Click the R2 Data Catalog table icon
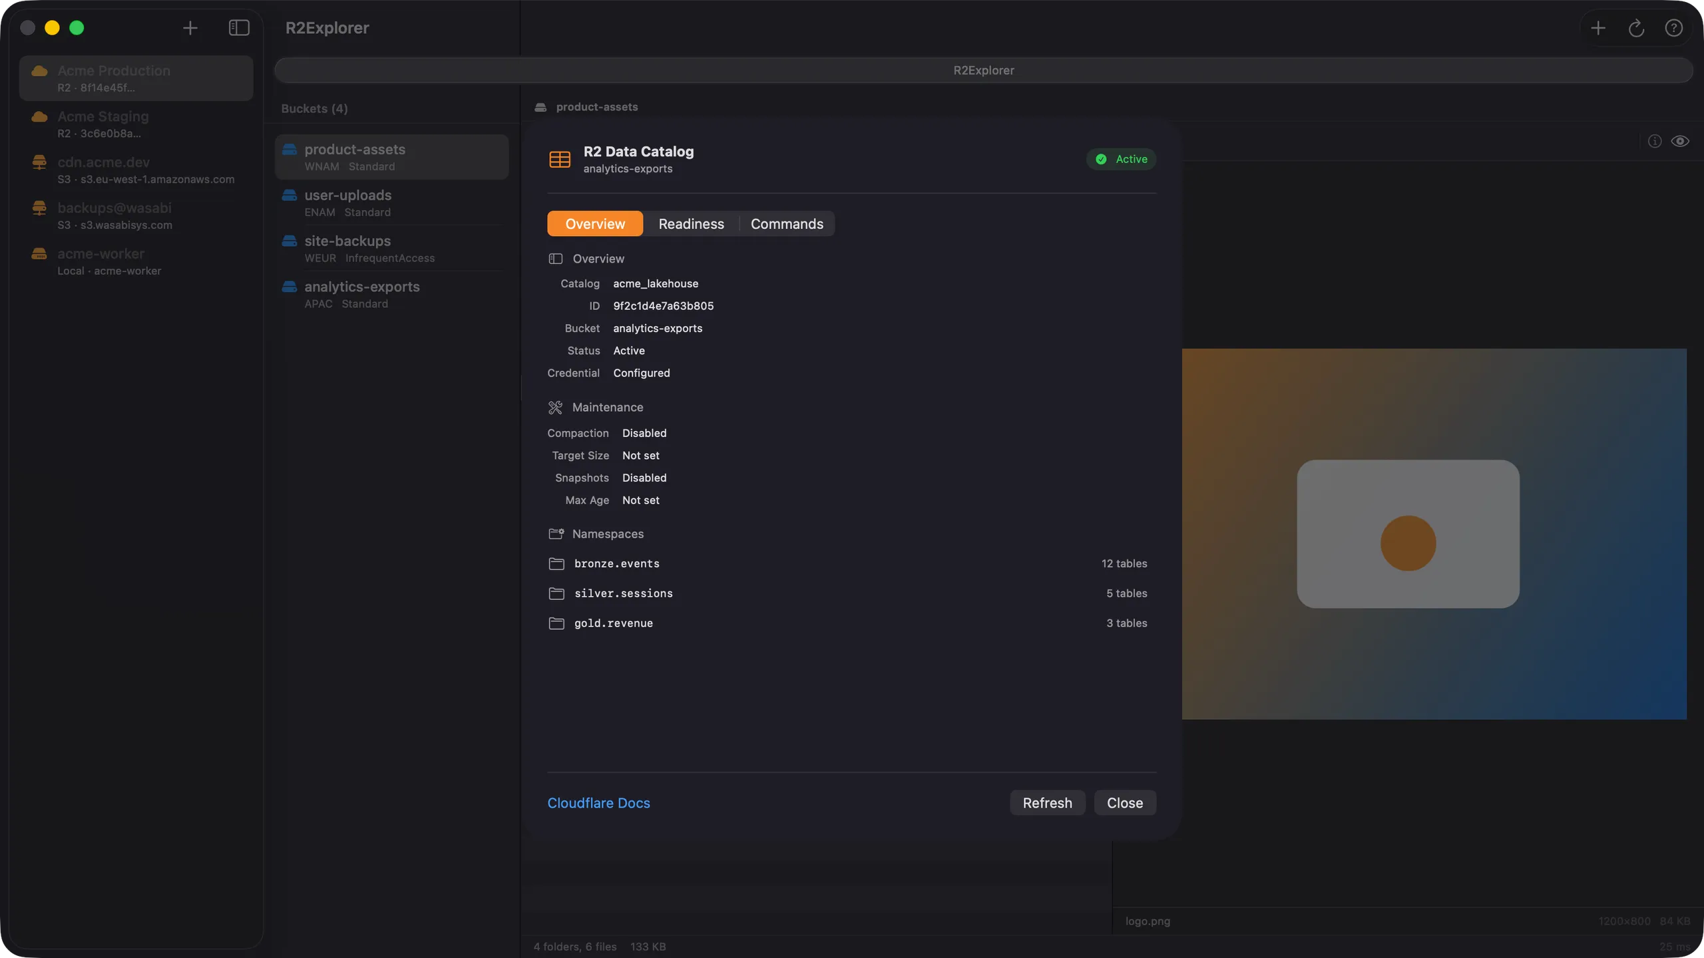Viewport: 1704px width, 958px height. pos(560,159)
